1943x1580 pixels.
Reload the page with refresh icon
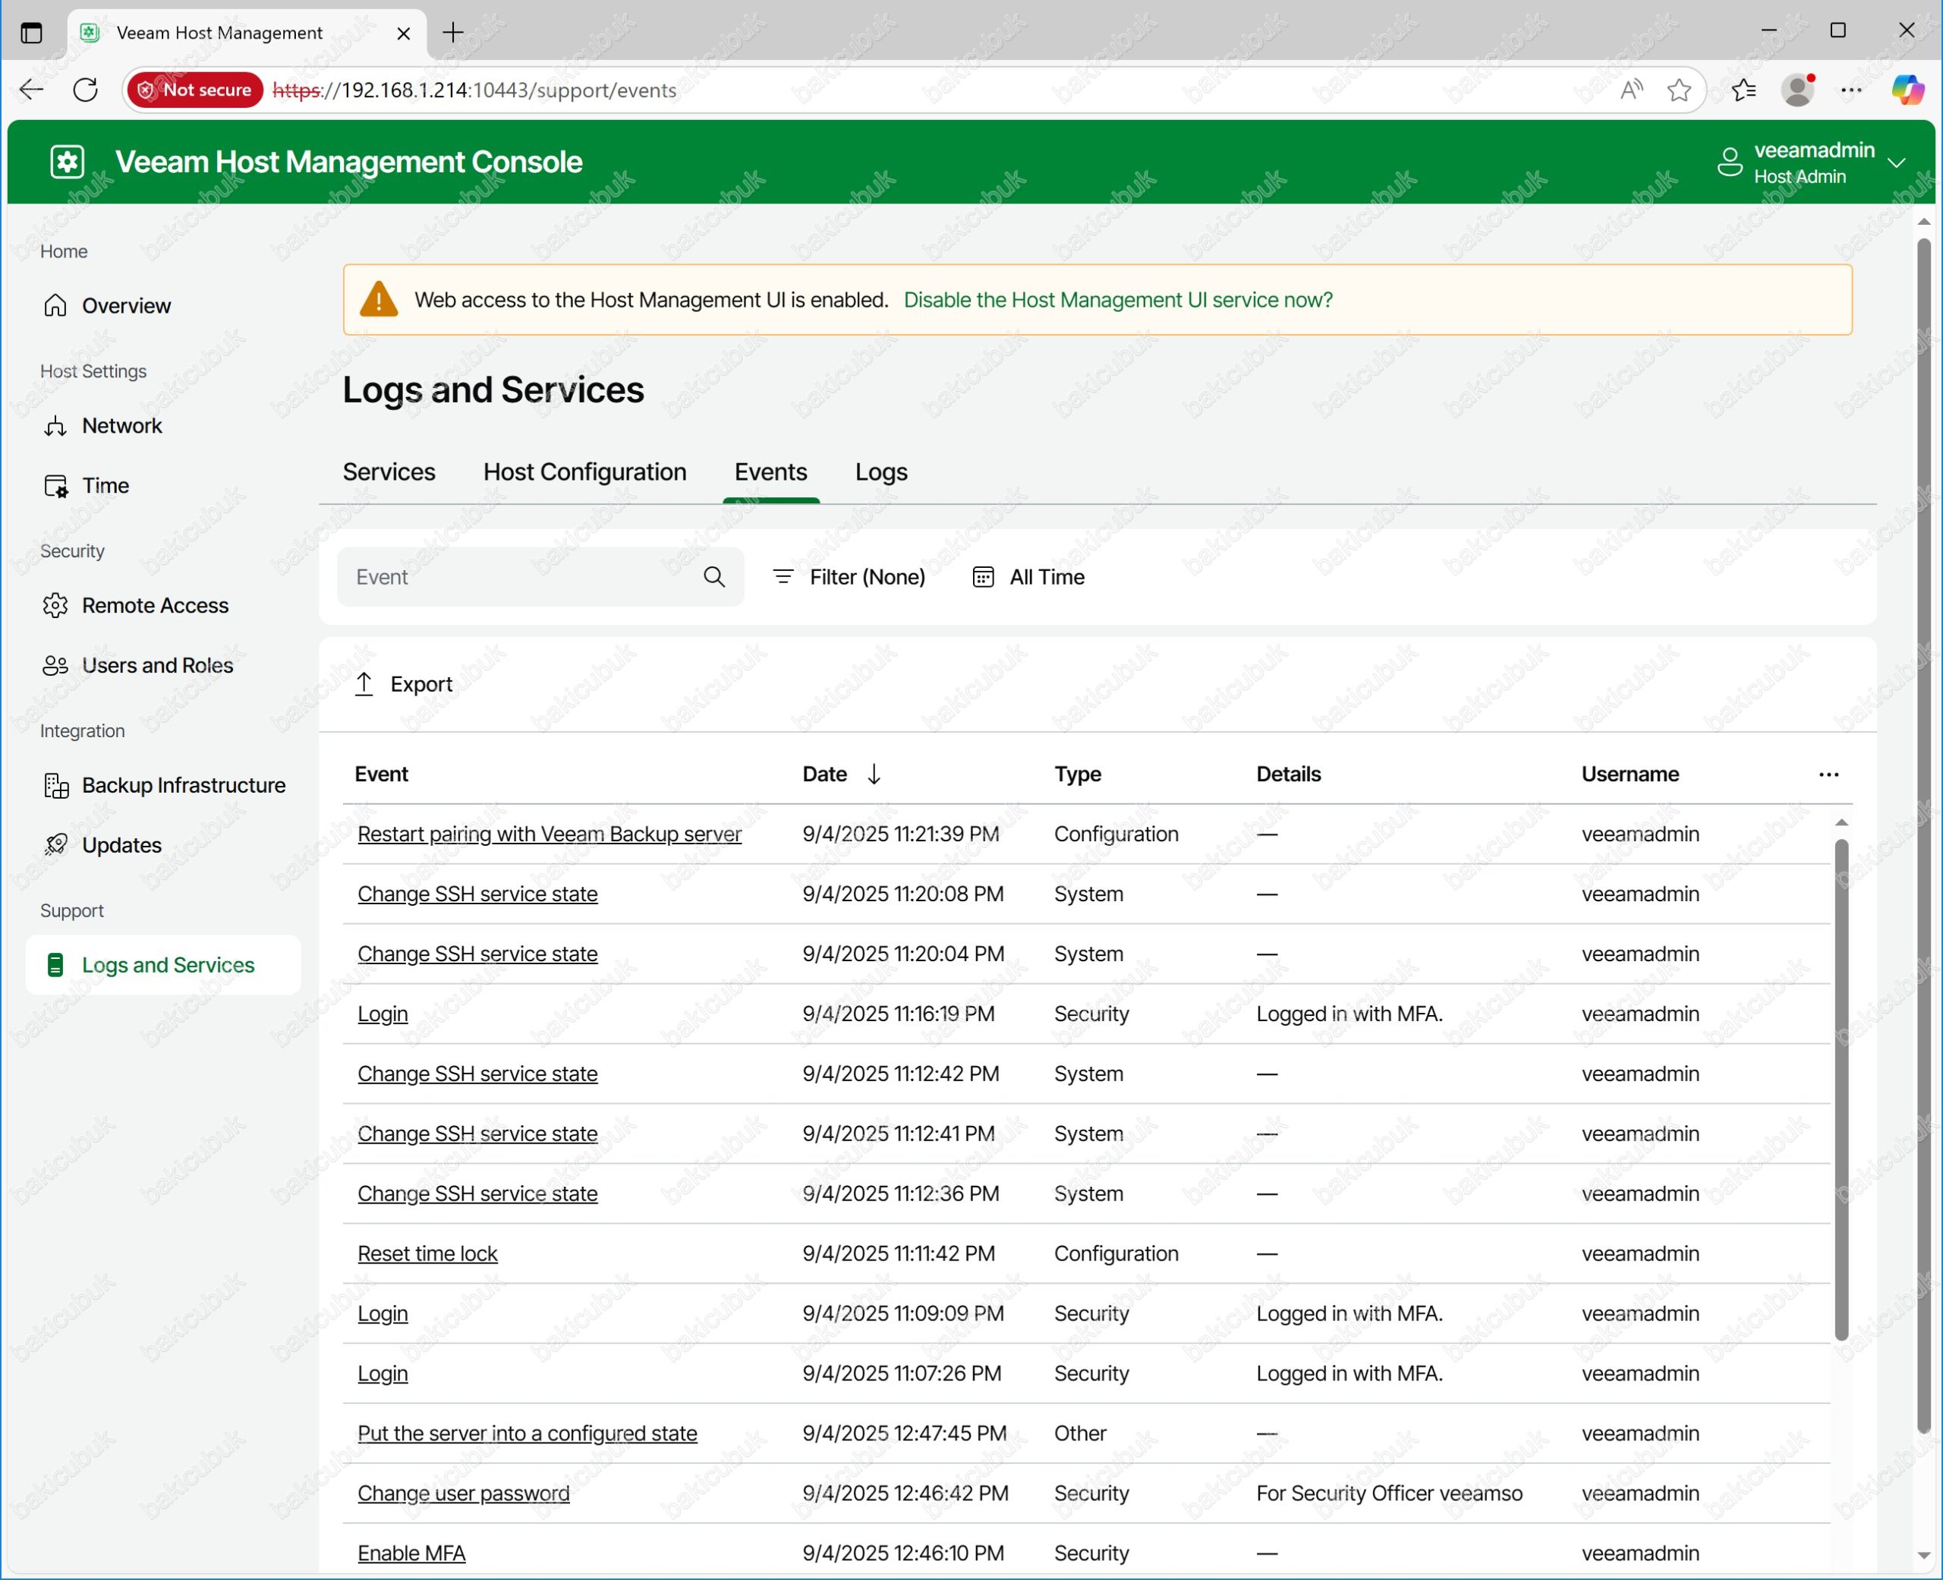pyautogui.click(x=86, y=89)
